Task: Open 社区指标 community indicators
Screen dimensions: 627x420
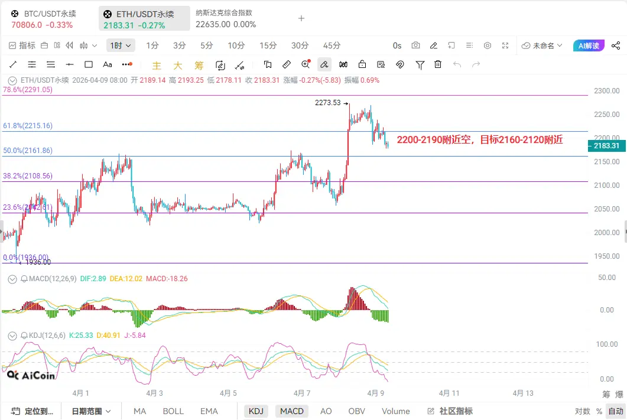Action: coord(450,411)
